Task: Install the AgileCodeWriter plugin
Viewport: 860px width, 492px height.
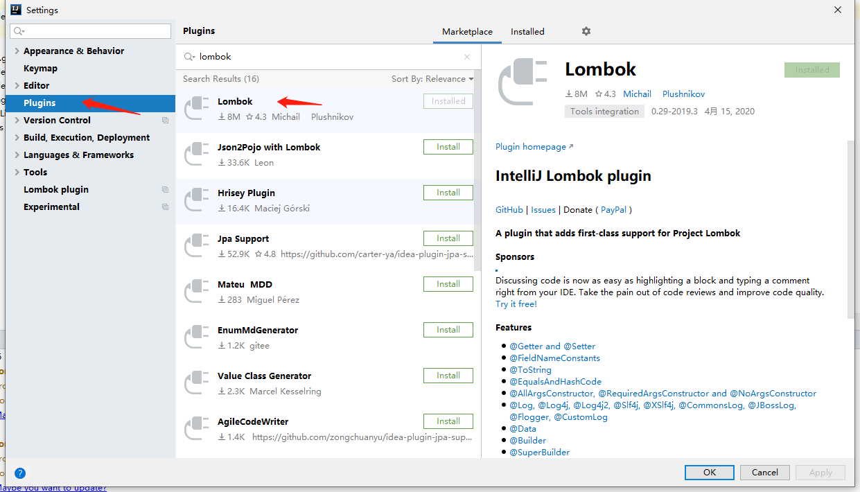Action: point(448,421)
